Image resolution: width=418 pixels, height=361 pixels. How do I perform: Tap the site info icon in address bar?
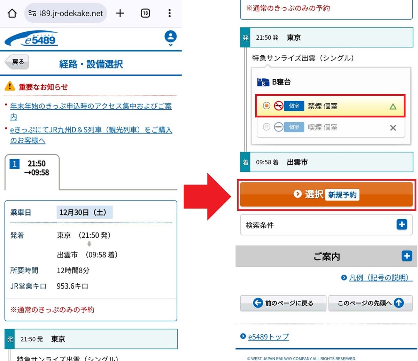coord(32,13)
